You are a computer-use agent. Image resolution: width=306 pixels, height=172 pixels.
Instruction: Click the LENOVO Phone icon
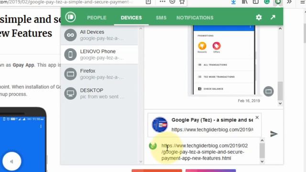coord(70,54)
